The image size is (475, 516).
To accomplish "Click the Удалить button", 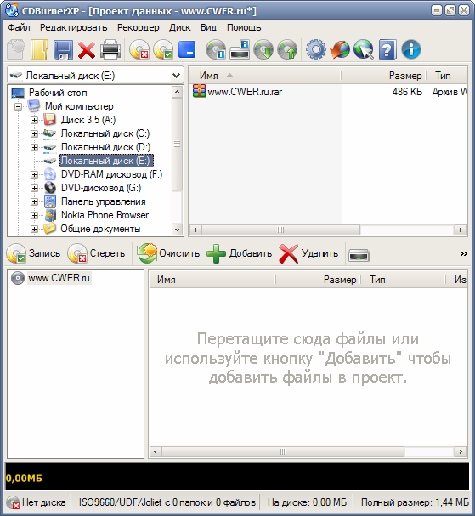I will click(308, 253).
